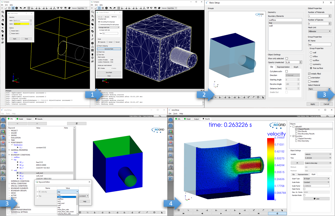Collapse the BOUNDARY CONDITIONS tree node
Screen dimensions: 335x216
pos(9,155)
